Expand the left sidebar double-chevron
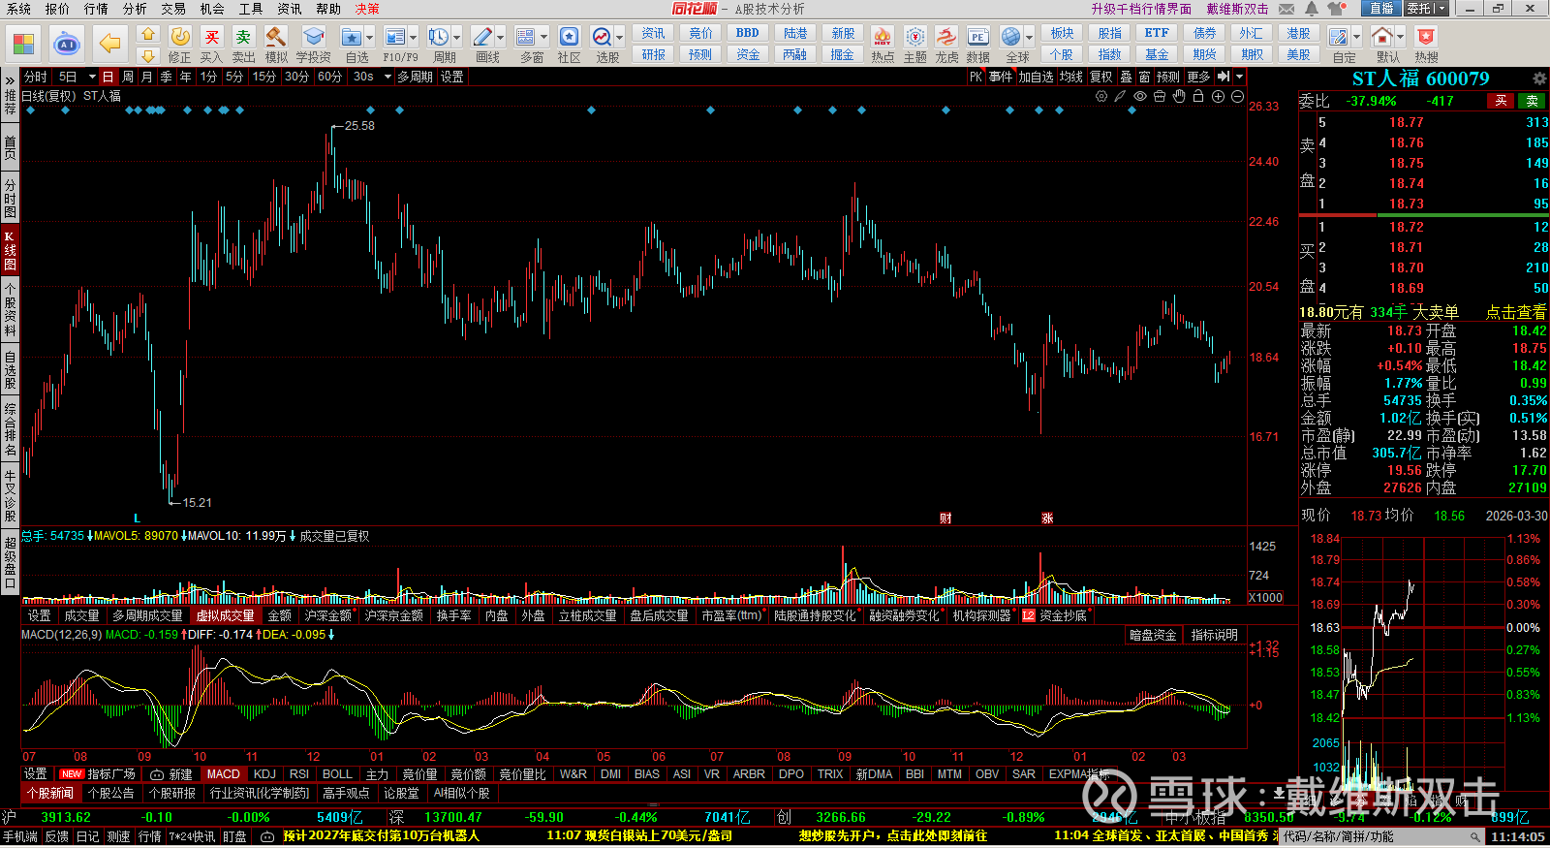The height and width of the screenshot is (848, 1550). [x=10, y=79]
